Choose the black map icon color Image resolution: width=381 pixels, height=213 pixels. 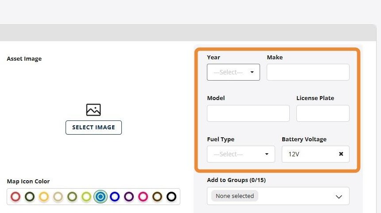click(x=171, y=197)
